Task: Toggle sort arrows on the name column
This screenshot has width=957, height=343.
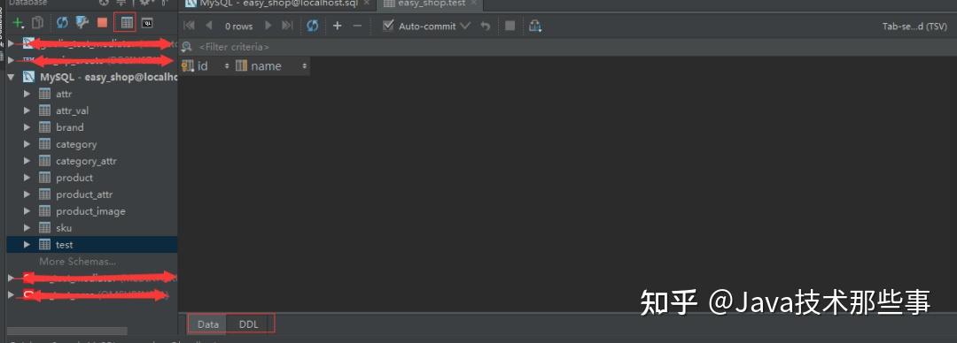Action: 304,65
